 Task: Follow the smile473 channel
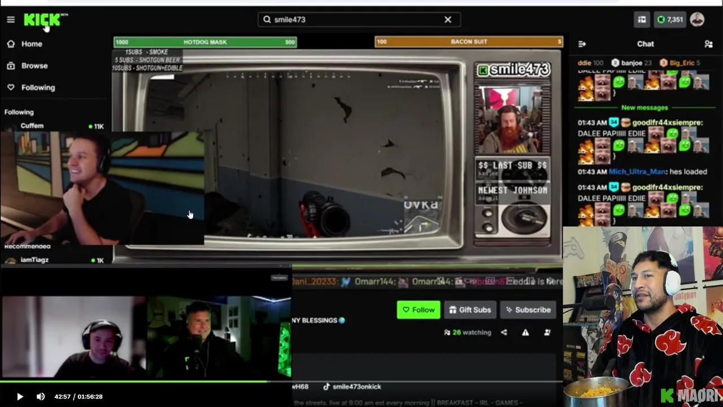(x=419, y=310)
